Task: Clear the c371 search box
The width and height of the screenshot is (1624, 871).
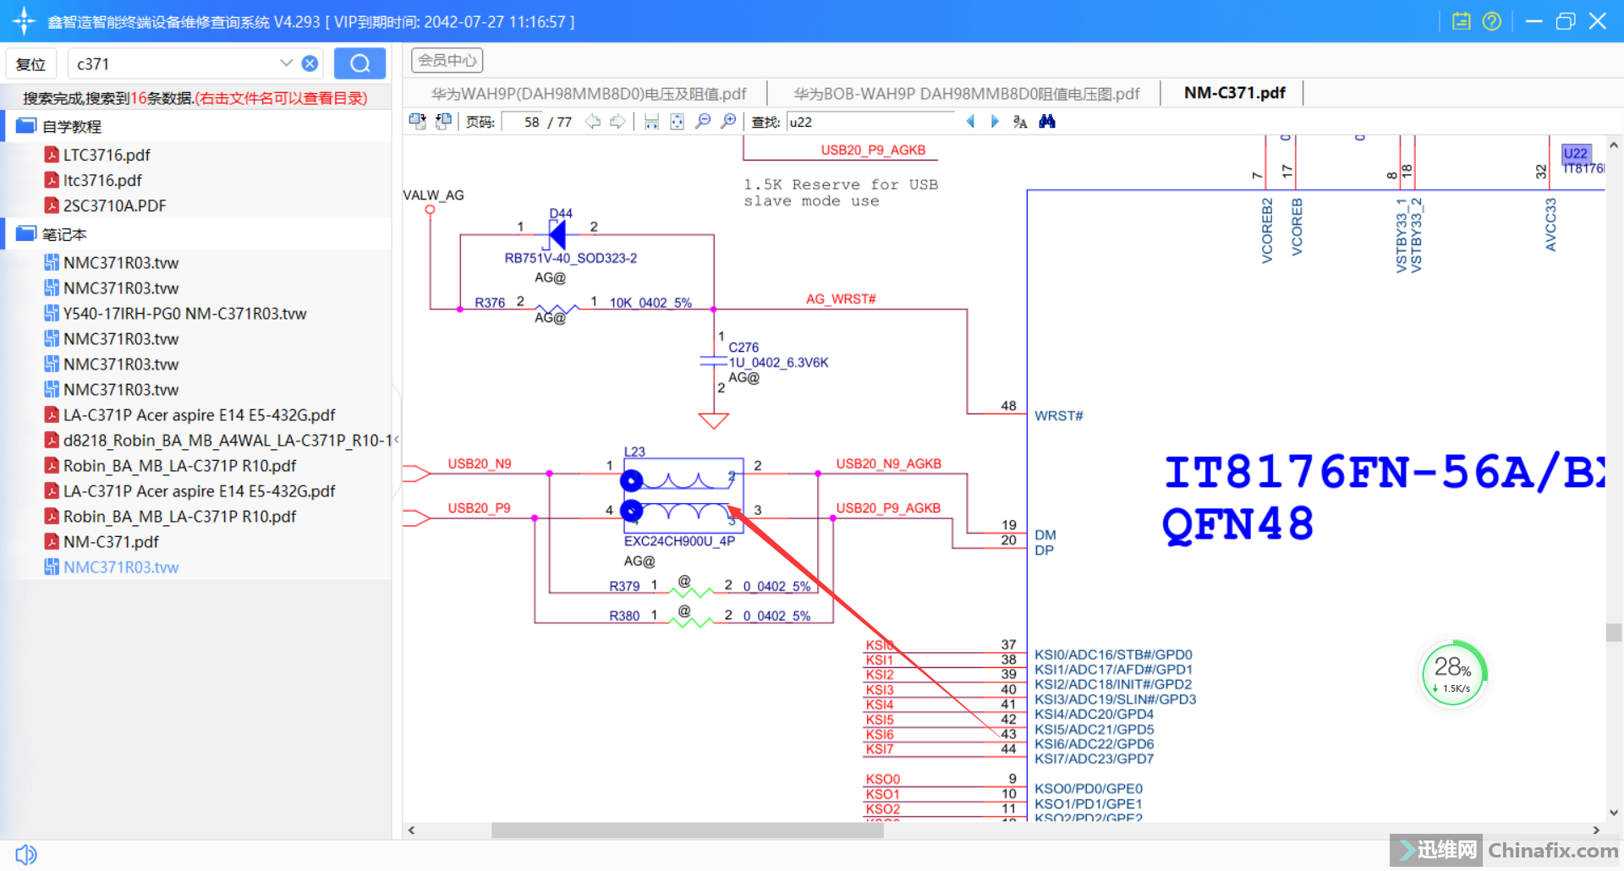Action: [x=310, y=63]
